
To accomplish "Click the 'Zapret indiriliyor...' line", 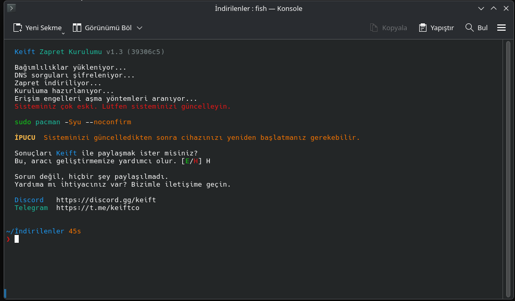I will click(x=58, y=83).
